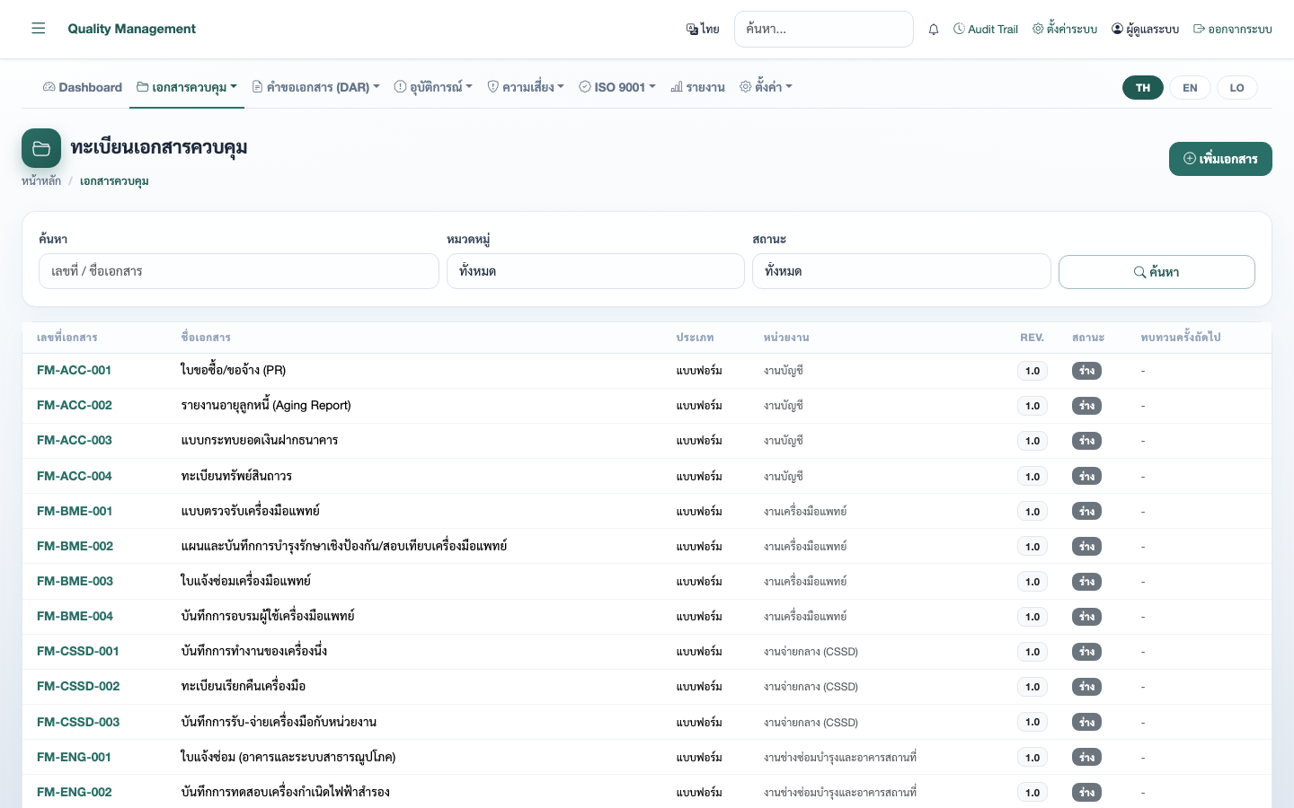
Task: Open document link FM-BME-001
Action: point(75,511)
